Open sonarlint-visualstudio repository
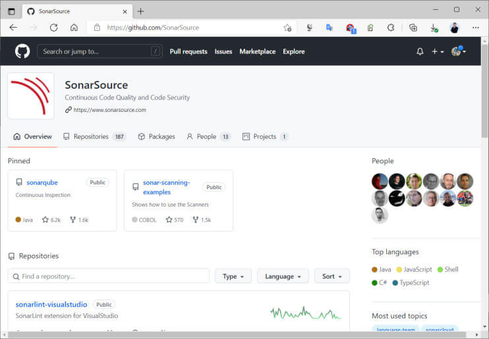The width and height of the screenshot is (489, 339). pos(51,304)
